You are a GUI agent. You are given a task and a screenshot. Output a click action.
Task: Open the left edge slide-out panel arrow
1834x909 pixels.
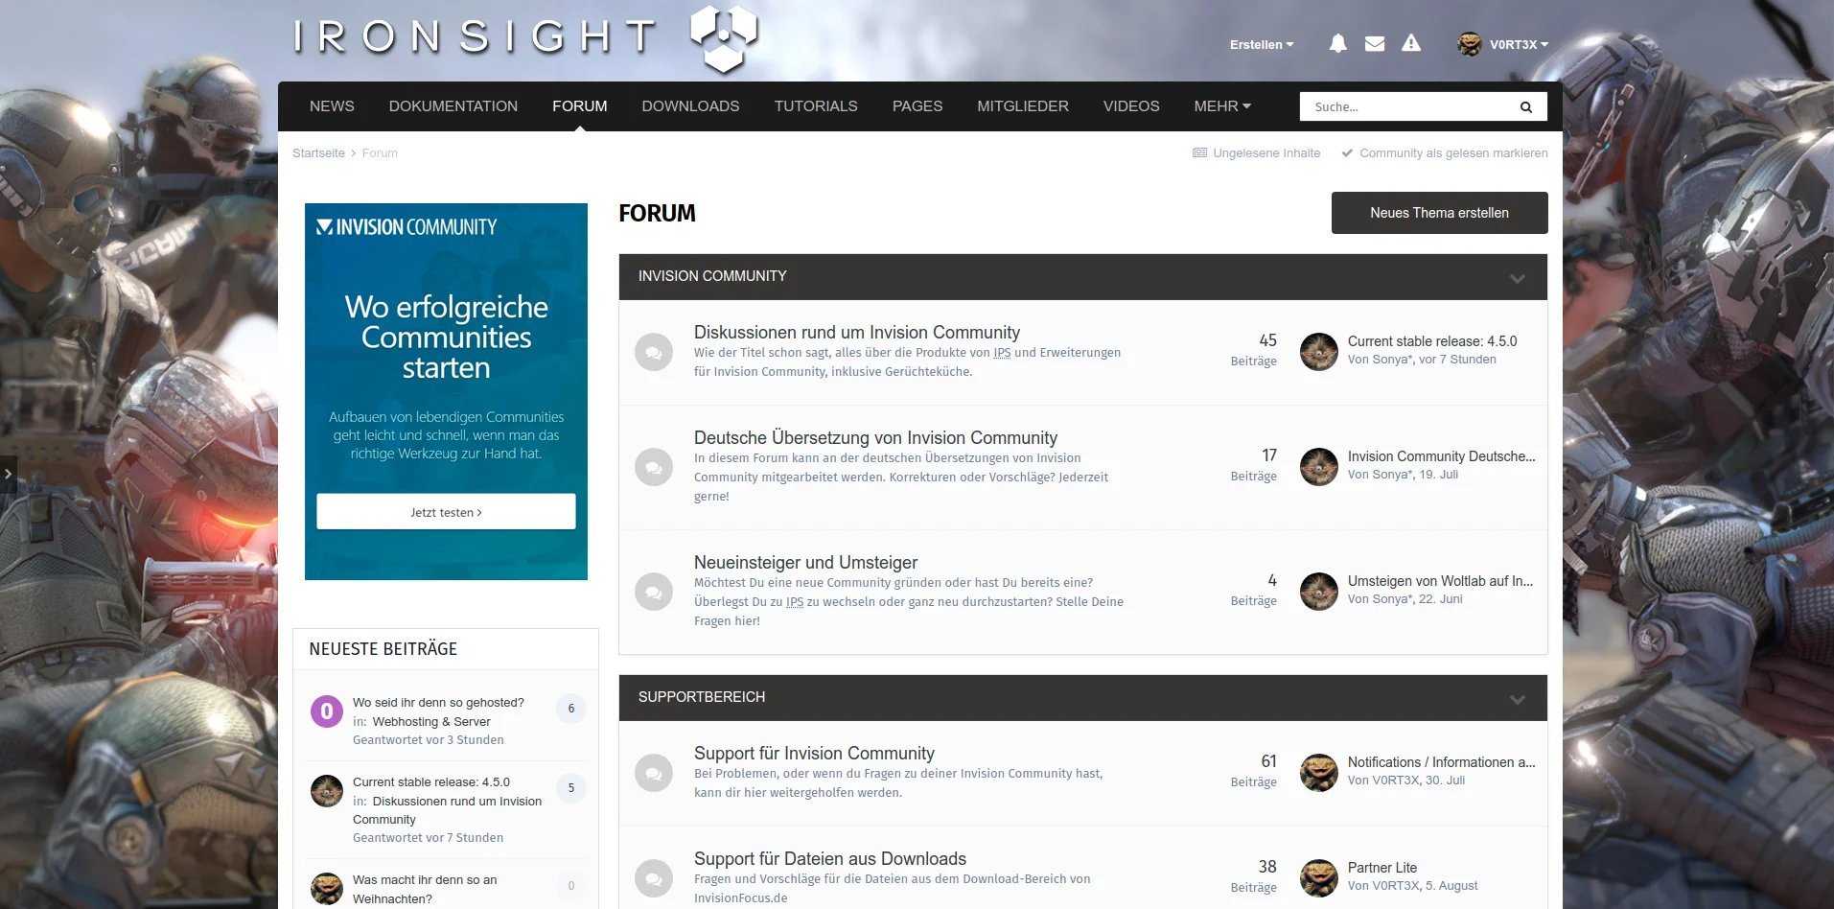8,474
